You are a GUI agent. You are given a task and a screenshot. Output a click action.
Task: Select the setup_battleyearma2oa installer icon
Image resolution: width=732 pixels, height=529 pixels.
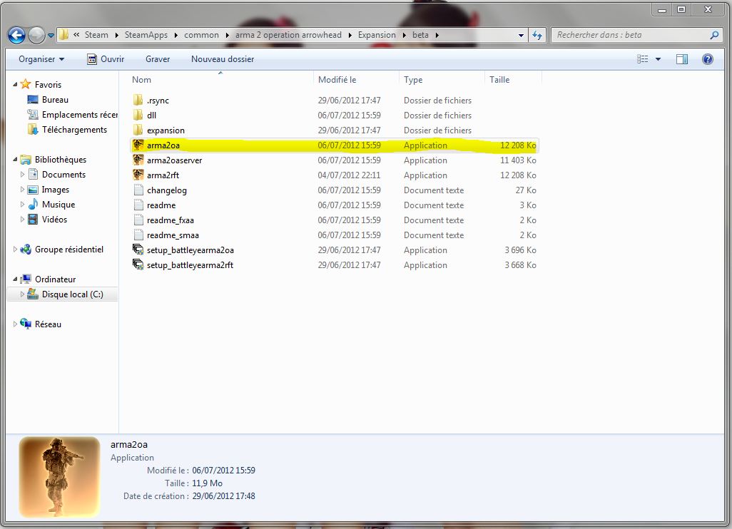click(x=138, y=250)
